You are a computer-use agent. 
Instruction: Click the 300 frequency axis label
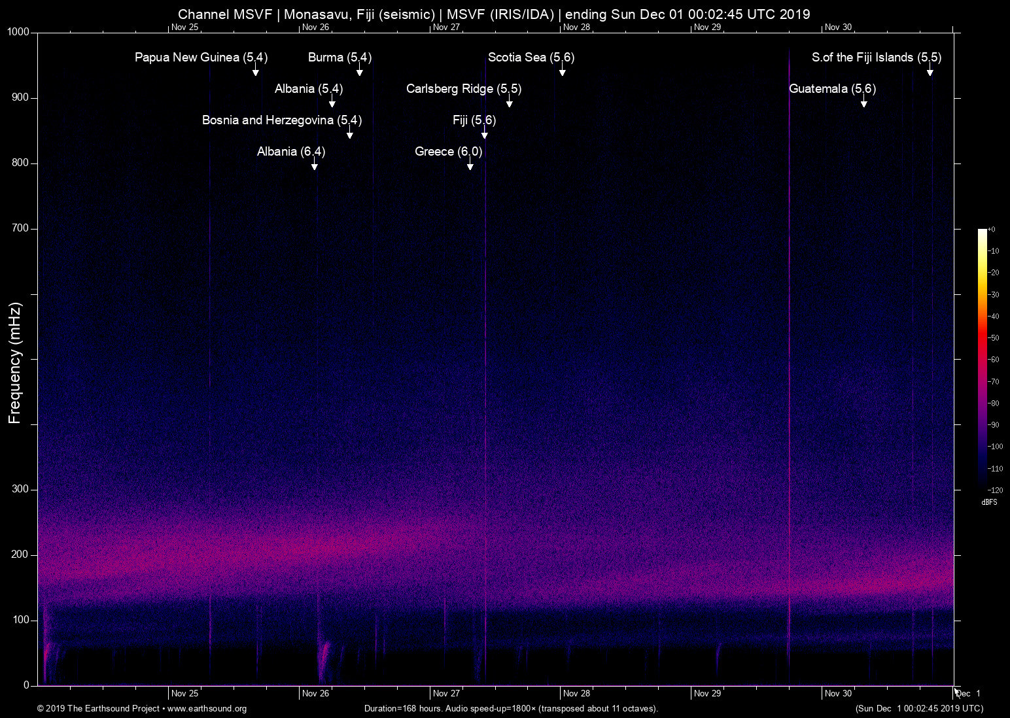(21, 489)
